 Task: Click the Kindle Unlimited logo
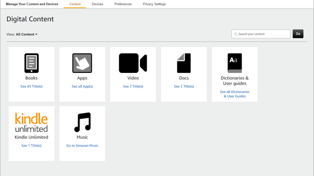pyautogui.click(x=32, y=123)
